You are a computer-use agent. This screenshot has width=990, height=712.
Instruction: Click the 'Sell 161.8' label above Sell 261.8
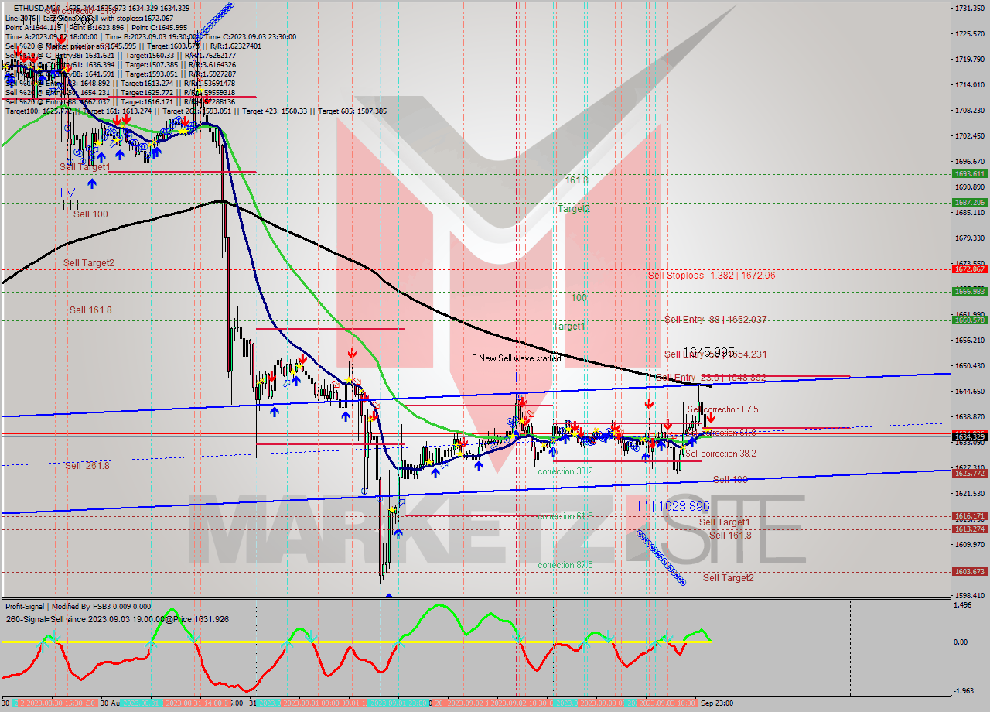click(x=90, y=310)
